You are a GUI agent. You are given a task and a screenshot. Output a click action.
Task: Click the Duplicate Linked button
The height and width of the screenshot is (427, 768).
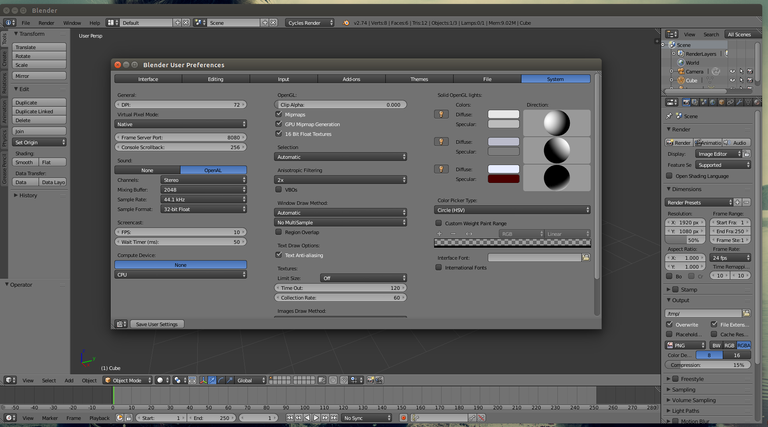[39, 112]
